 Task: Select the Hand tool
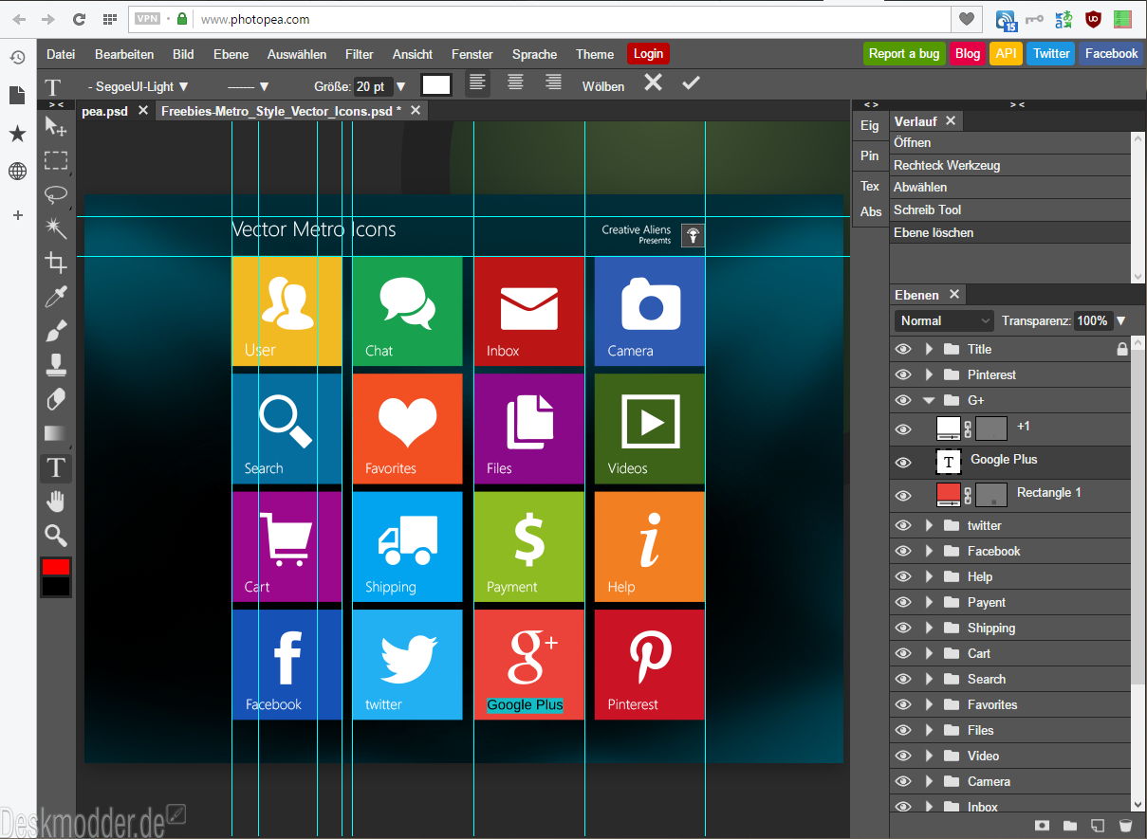[56, 502]
